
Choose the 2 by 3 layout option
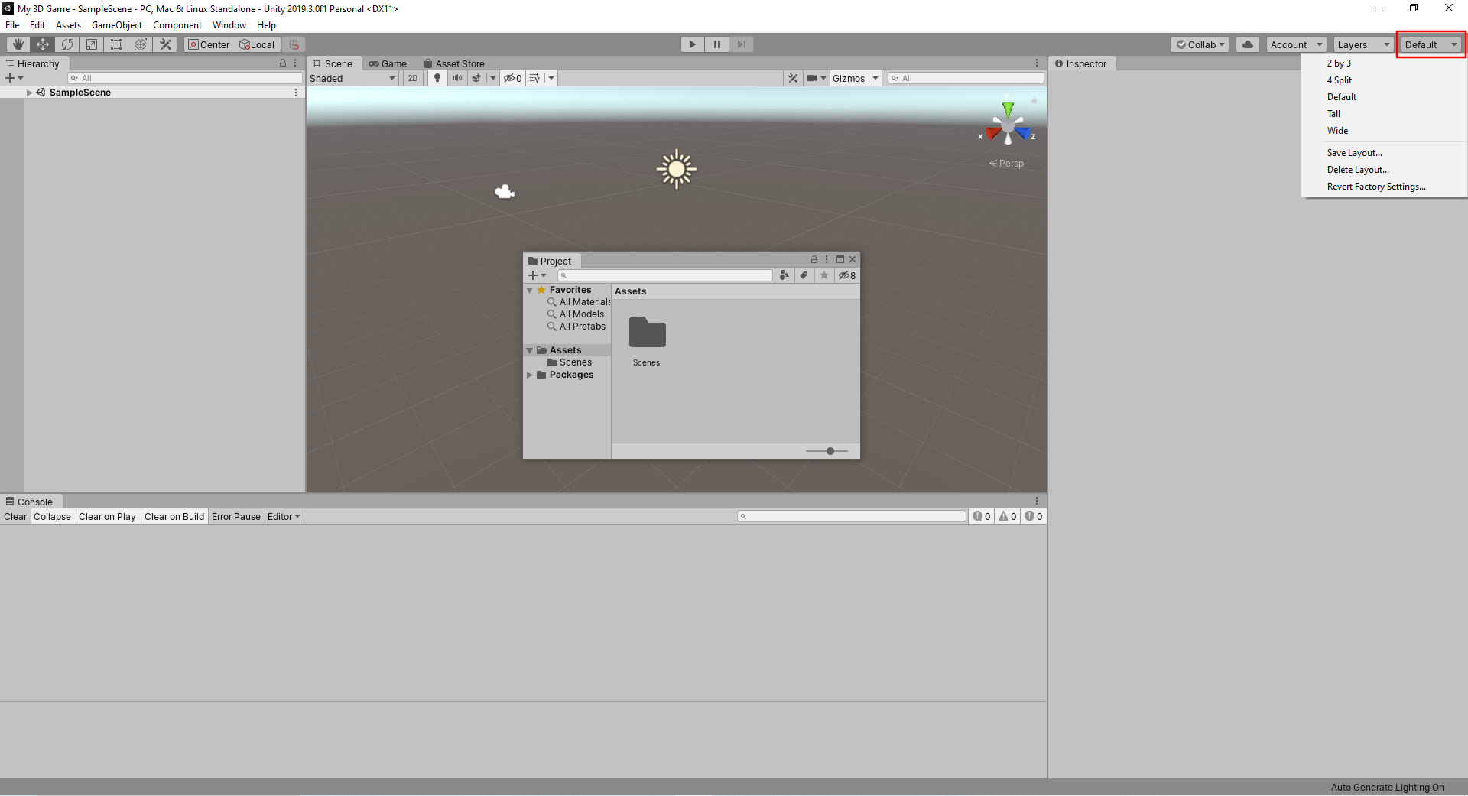(1339, 63)
